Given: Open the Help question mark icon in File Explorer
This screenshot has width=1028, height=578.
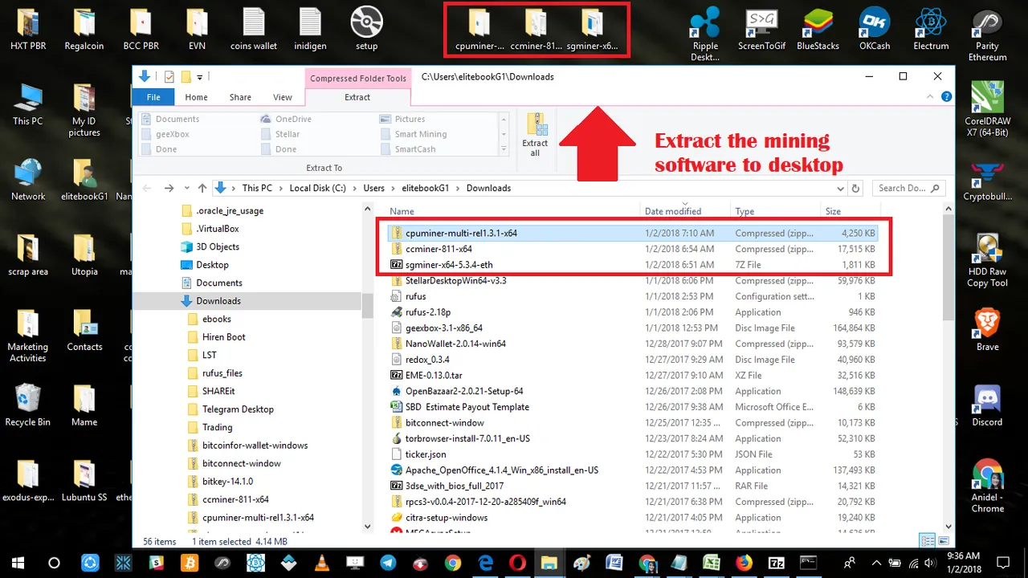Looking at the screenshot, I should click(x=946, y=97).
